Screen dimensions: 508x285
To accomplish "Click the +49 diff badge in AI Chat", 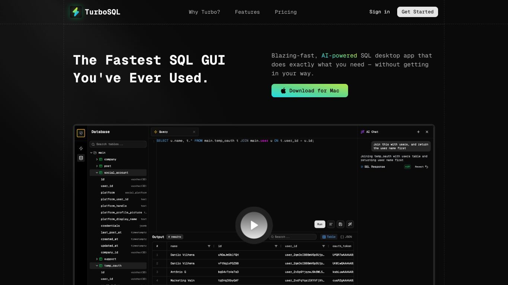I will (408, 167).
